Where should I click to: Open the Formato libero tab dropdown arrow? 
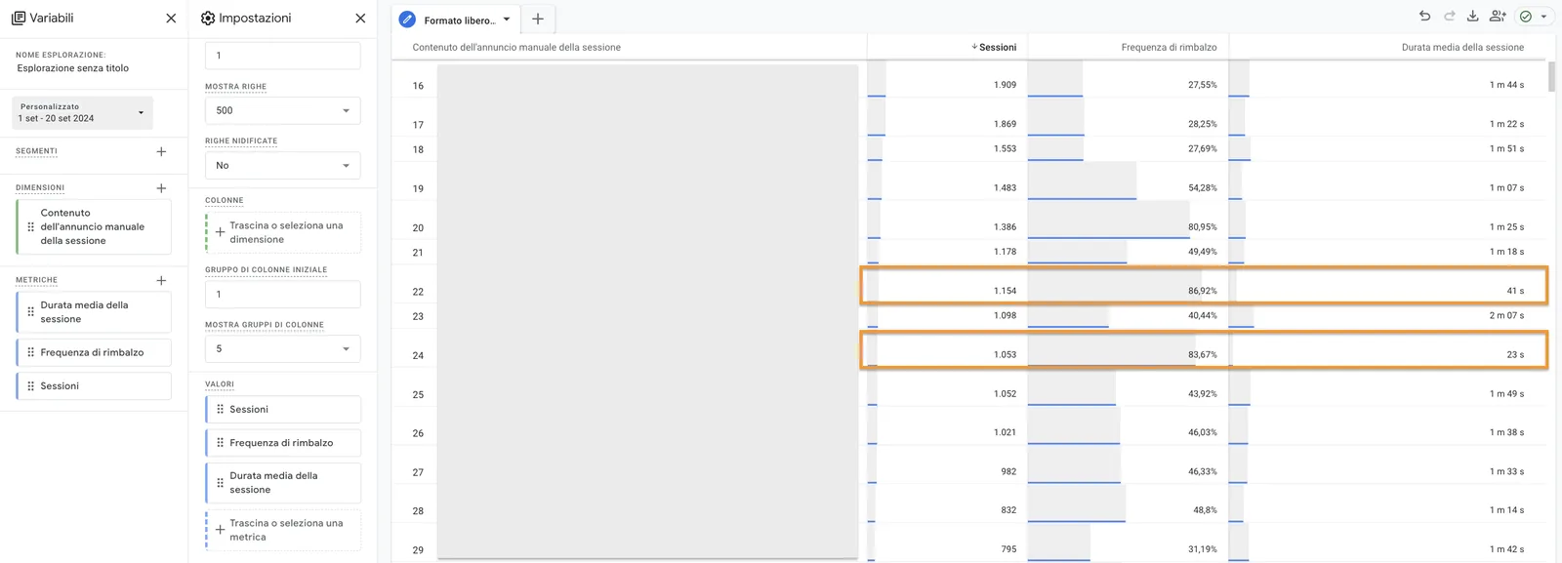coord(507,20)
